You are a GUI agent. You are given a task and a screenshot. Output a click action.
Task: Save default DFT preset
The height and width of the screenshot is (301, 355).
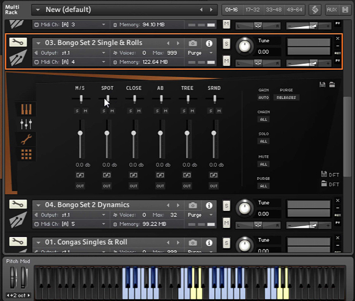point(330,174)
